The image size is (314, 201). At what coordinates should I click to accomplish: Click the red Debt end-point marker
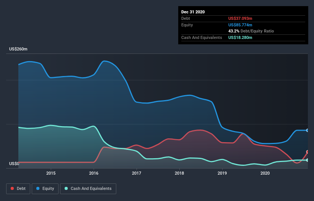point(307,152)
